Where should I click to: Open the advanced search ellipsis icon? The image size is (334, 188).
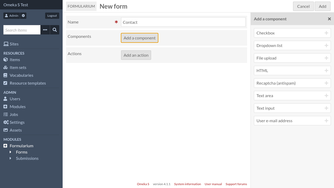pyautogui.click(x=45, y=30)
